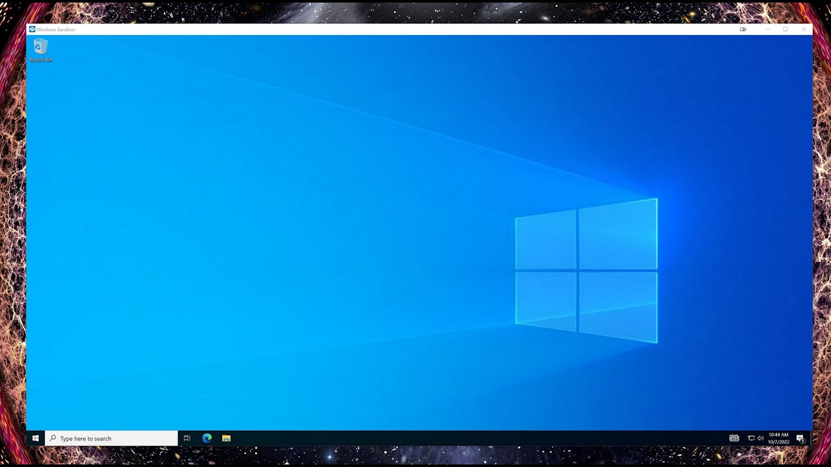
Task: Open the Action Center notifications icon
Action: (x=800, y=438)
